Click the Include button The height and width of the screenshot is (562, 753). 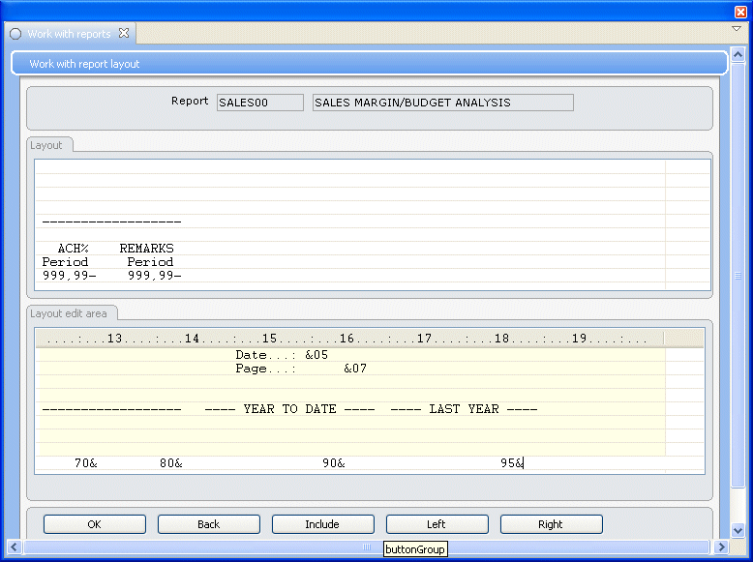coord(322,524)
